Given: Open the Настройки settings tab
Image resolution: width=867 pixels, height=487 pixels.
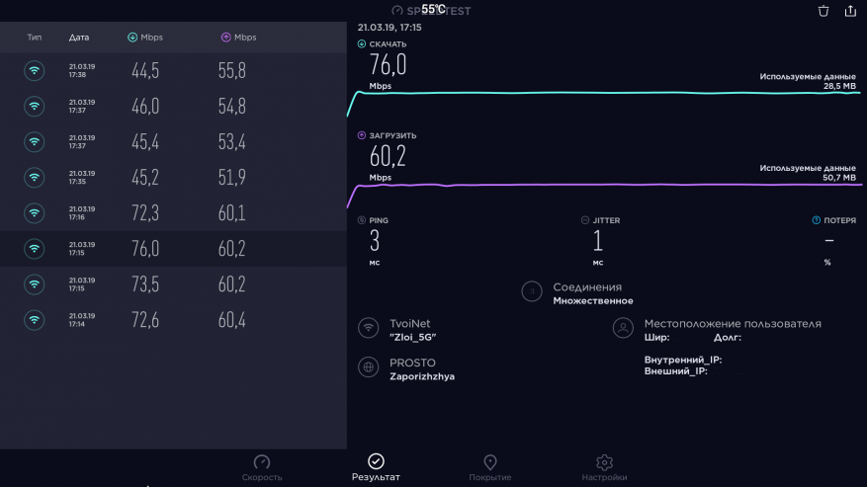Looking at the screenshot, I should coord(604,467).
